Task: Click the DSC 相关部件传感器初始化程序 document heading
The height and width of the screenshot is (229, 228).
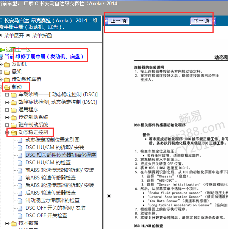Action: coord(159,125)
